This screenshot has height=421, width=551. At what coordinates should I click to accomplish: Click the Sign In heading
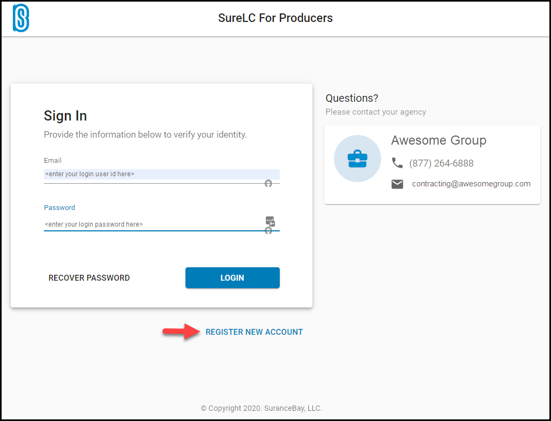click(x=65, y=116)
